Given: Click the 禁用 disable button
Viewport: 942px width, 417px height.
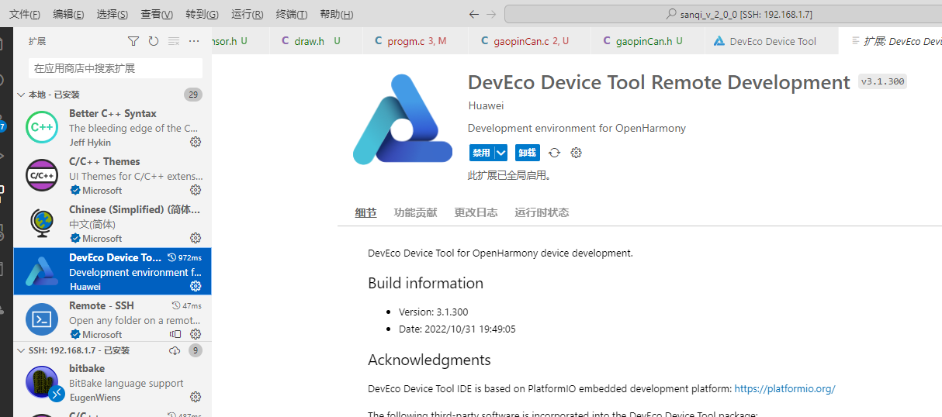Looking at the screenshot, I should click(481, 153).
